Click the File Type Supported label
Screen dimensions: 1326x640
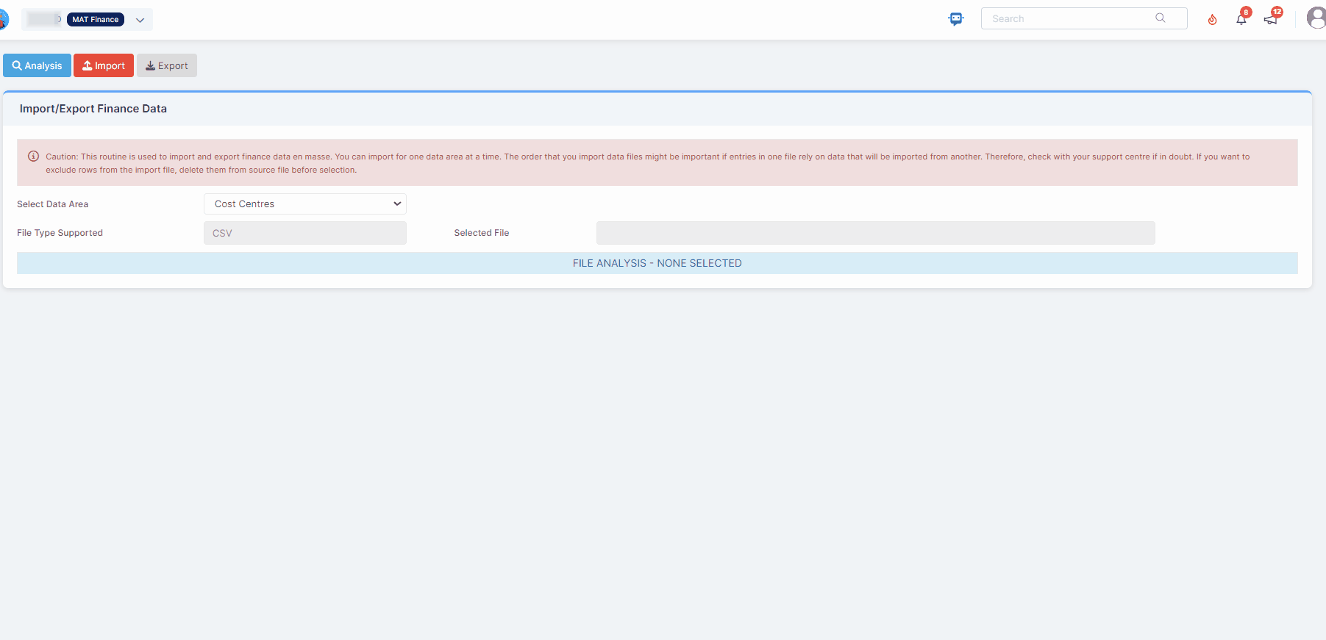pyautogui.click(x=60, y=233)
